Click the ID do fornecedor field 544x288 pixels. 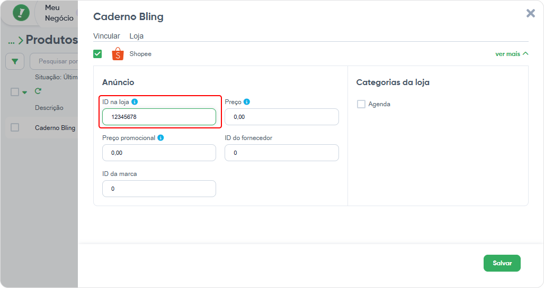tap(282, 153)
